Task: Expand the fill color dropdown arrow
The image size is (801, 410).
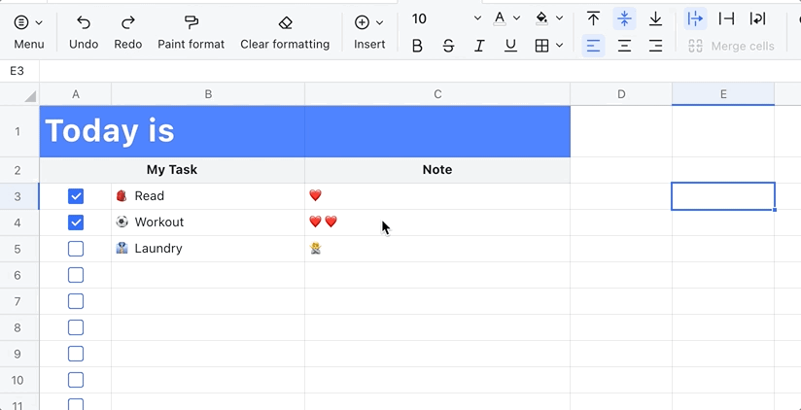Action: (x=559, y=18)
